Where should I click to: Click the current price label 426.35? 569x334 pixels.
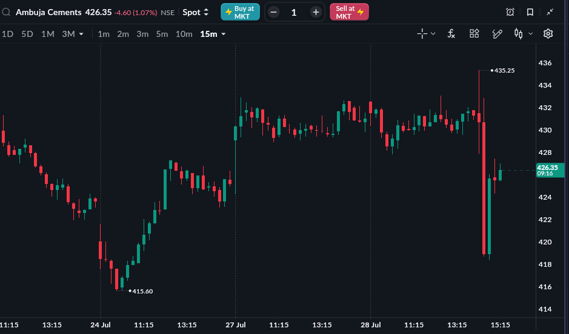point(550,170)
